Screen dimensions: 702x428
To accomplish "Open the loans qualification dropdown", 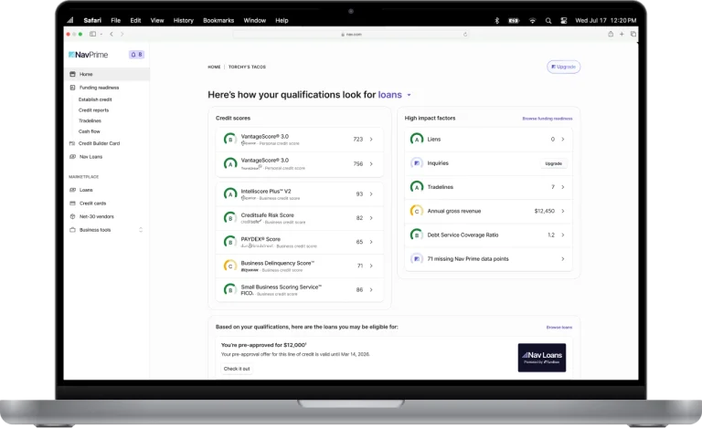I will 409,95.
